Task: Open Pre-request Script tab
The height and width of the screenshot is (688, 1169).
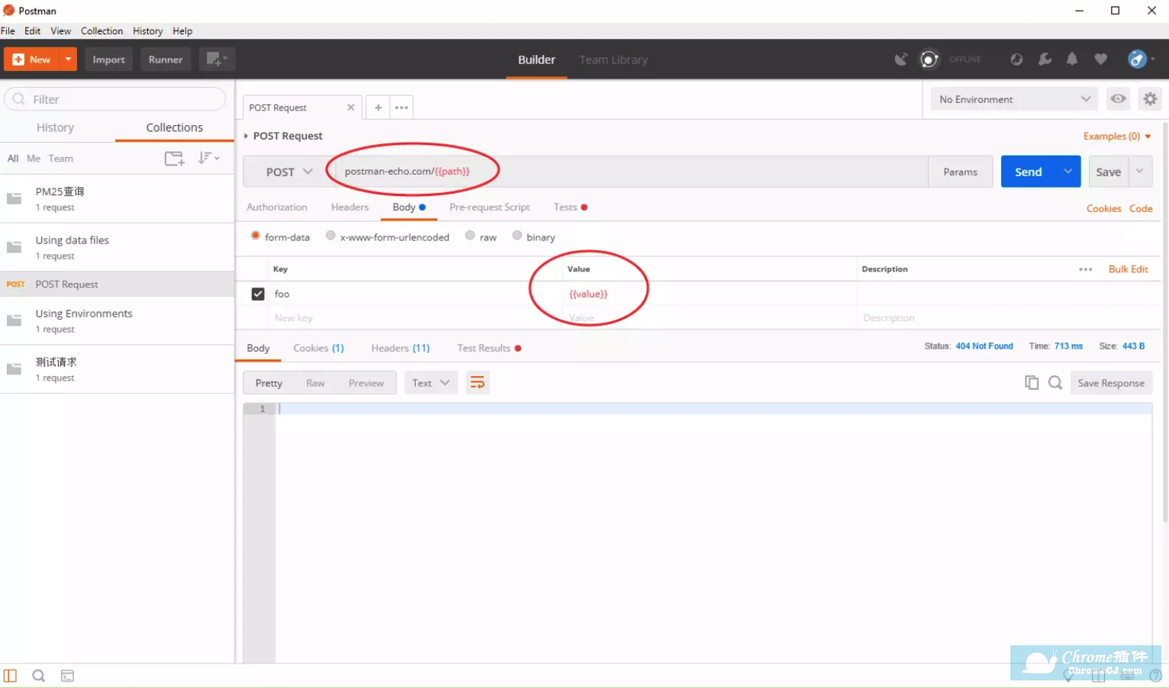Action: click(490, 207)
